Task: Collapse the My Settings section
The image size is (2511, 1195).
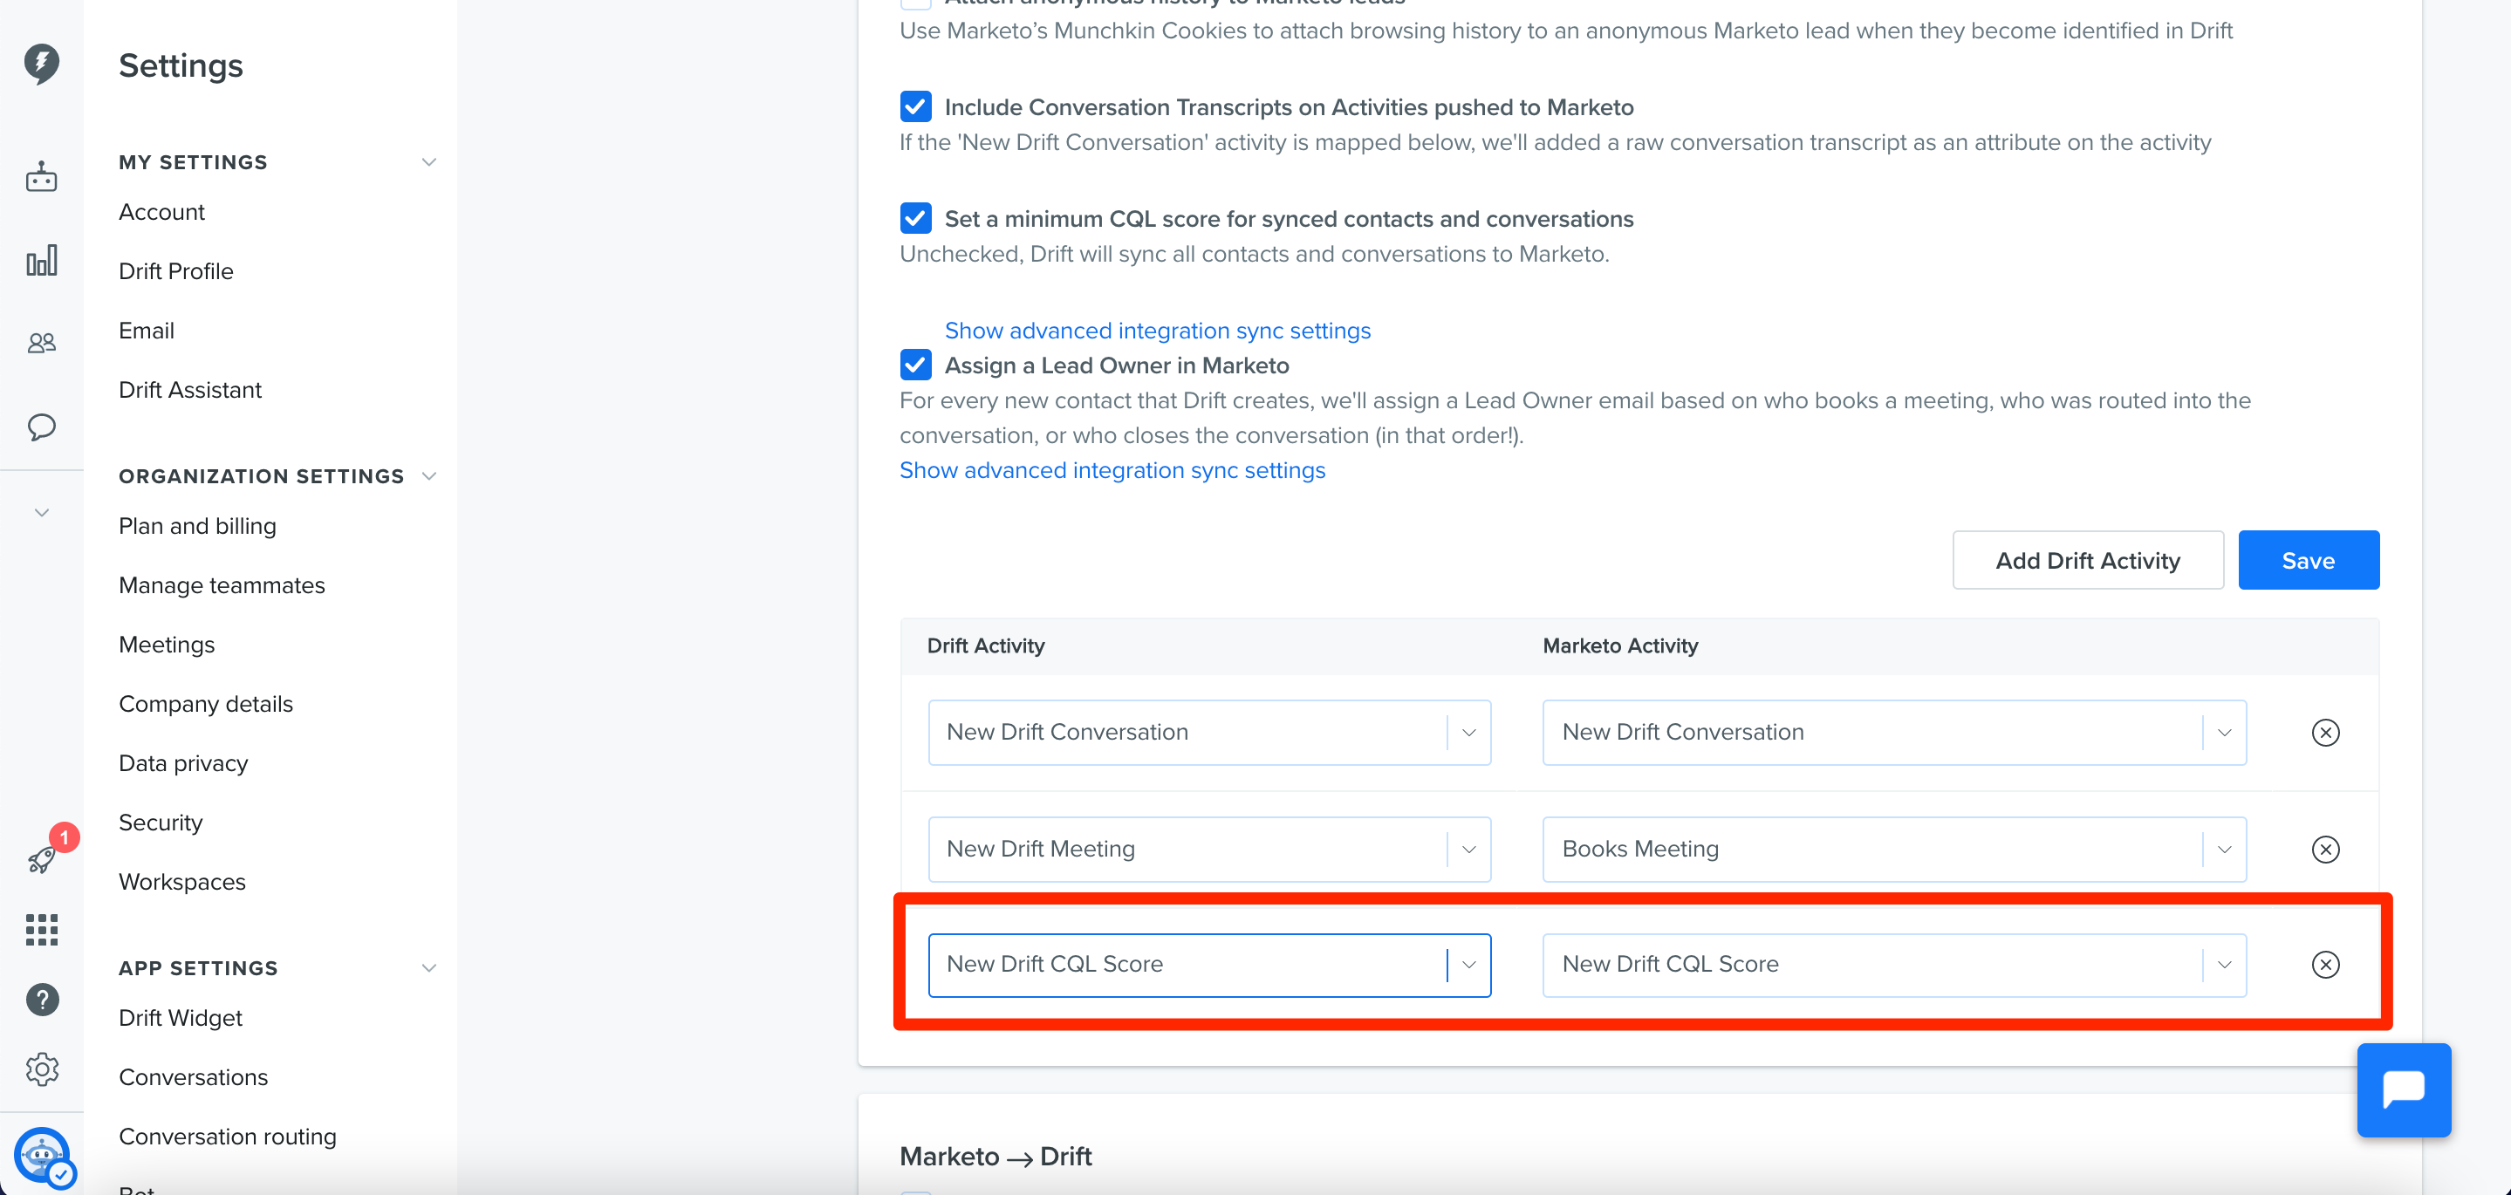Action: click(429, 161)
